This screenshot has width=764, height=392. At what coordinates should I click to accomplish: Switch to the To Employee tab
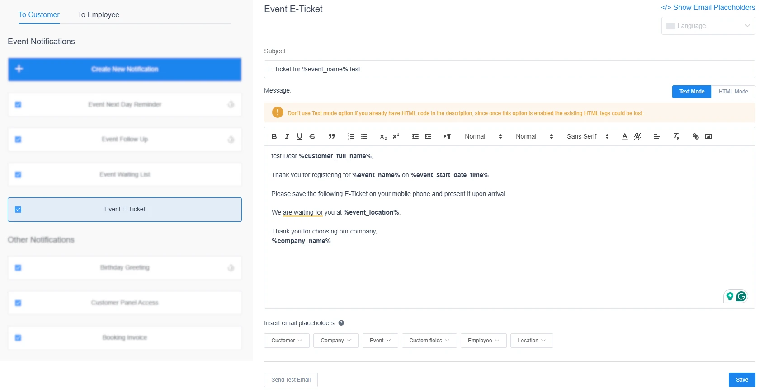point(99,15)
